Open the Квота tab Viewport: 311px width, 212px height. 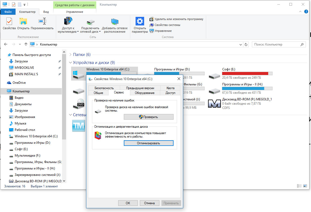(170, 88)
